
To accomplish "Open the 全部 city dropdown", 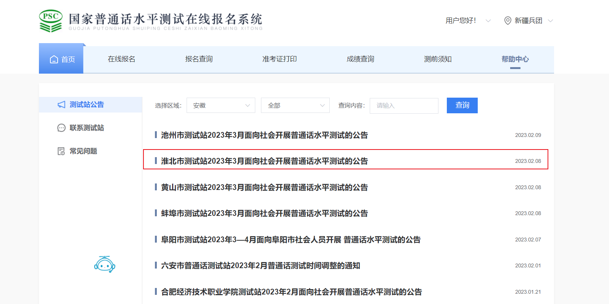I will (x=295, y=106).
